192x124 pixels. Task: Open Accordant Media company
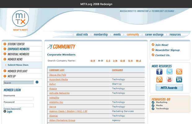point(59,79)
